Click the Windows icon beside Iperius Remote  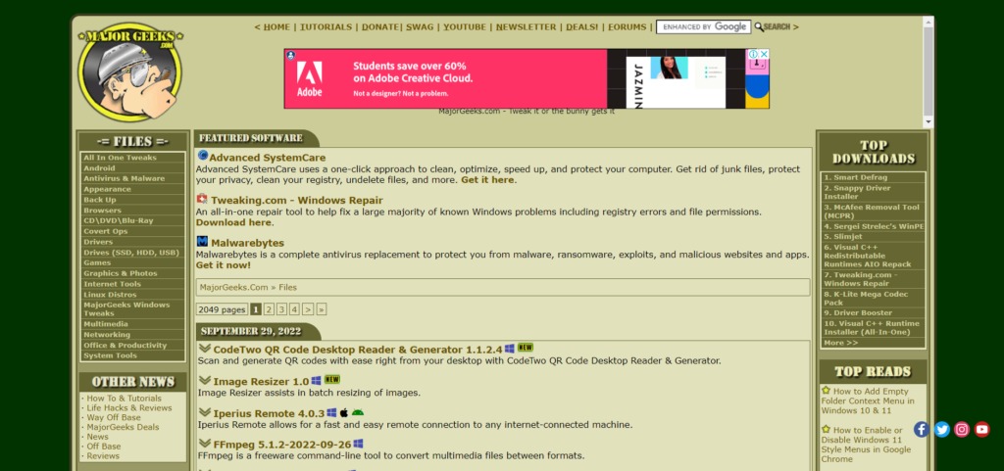pyautogui.click(x=331, y=412)
